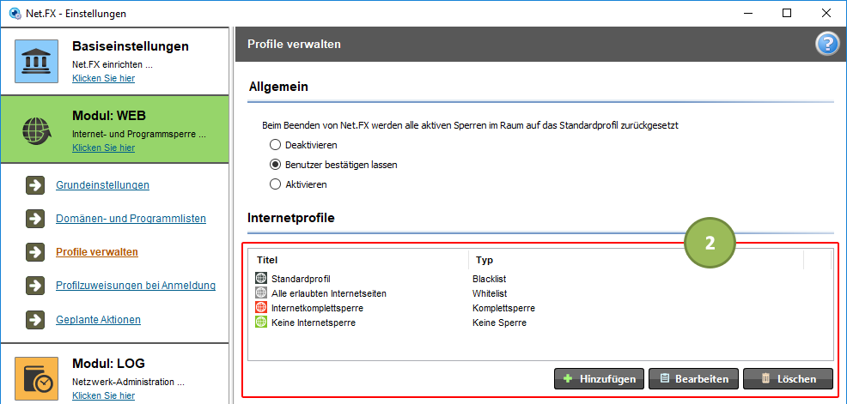Sort list by the Typ column header
Viewport: 847px width, 404px height.
click(x=637, y=260)
